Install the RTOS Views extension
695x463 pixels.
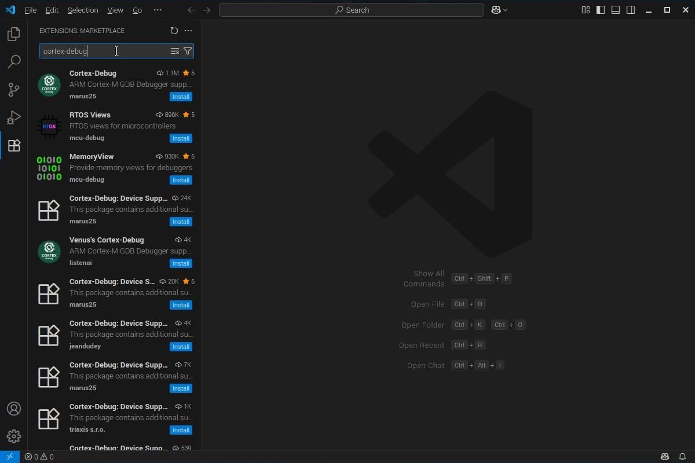181,138
